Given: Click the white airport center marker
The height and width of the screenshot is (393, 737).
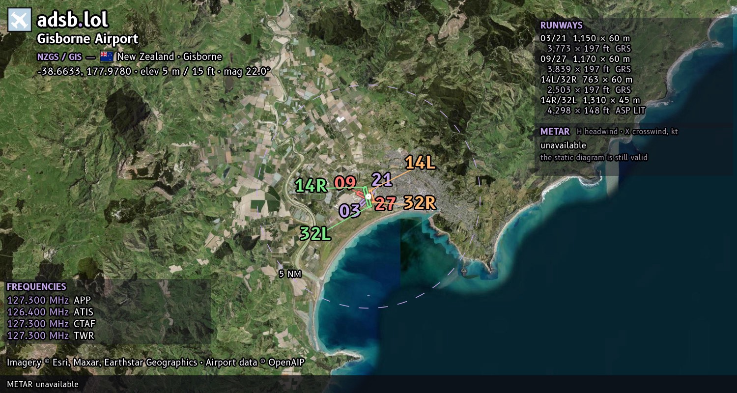Looking at the screenshot, I should [368, 196].
